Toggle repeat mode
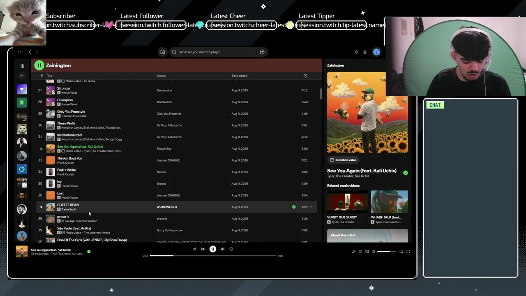This screenshot has width=526, height=296. (x=231, y=249)
